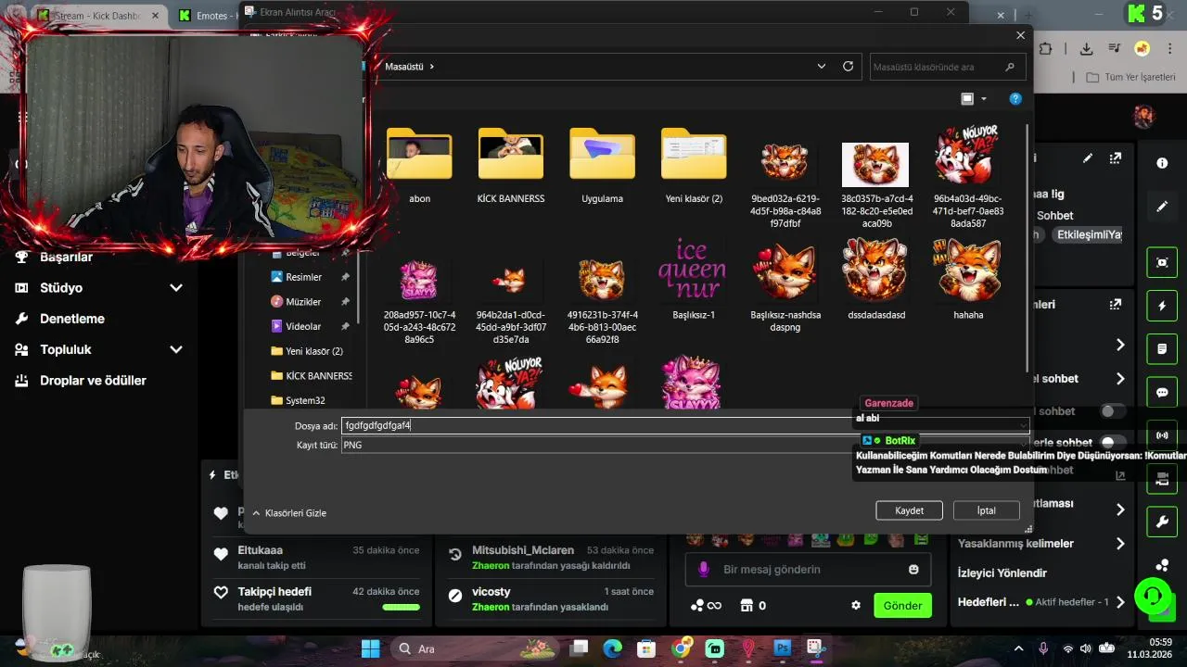Click the Photoshop icon in taskbar
The width and height of the screenshot is (1187, 667).
(x=782, y=648)
